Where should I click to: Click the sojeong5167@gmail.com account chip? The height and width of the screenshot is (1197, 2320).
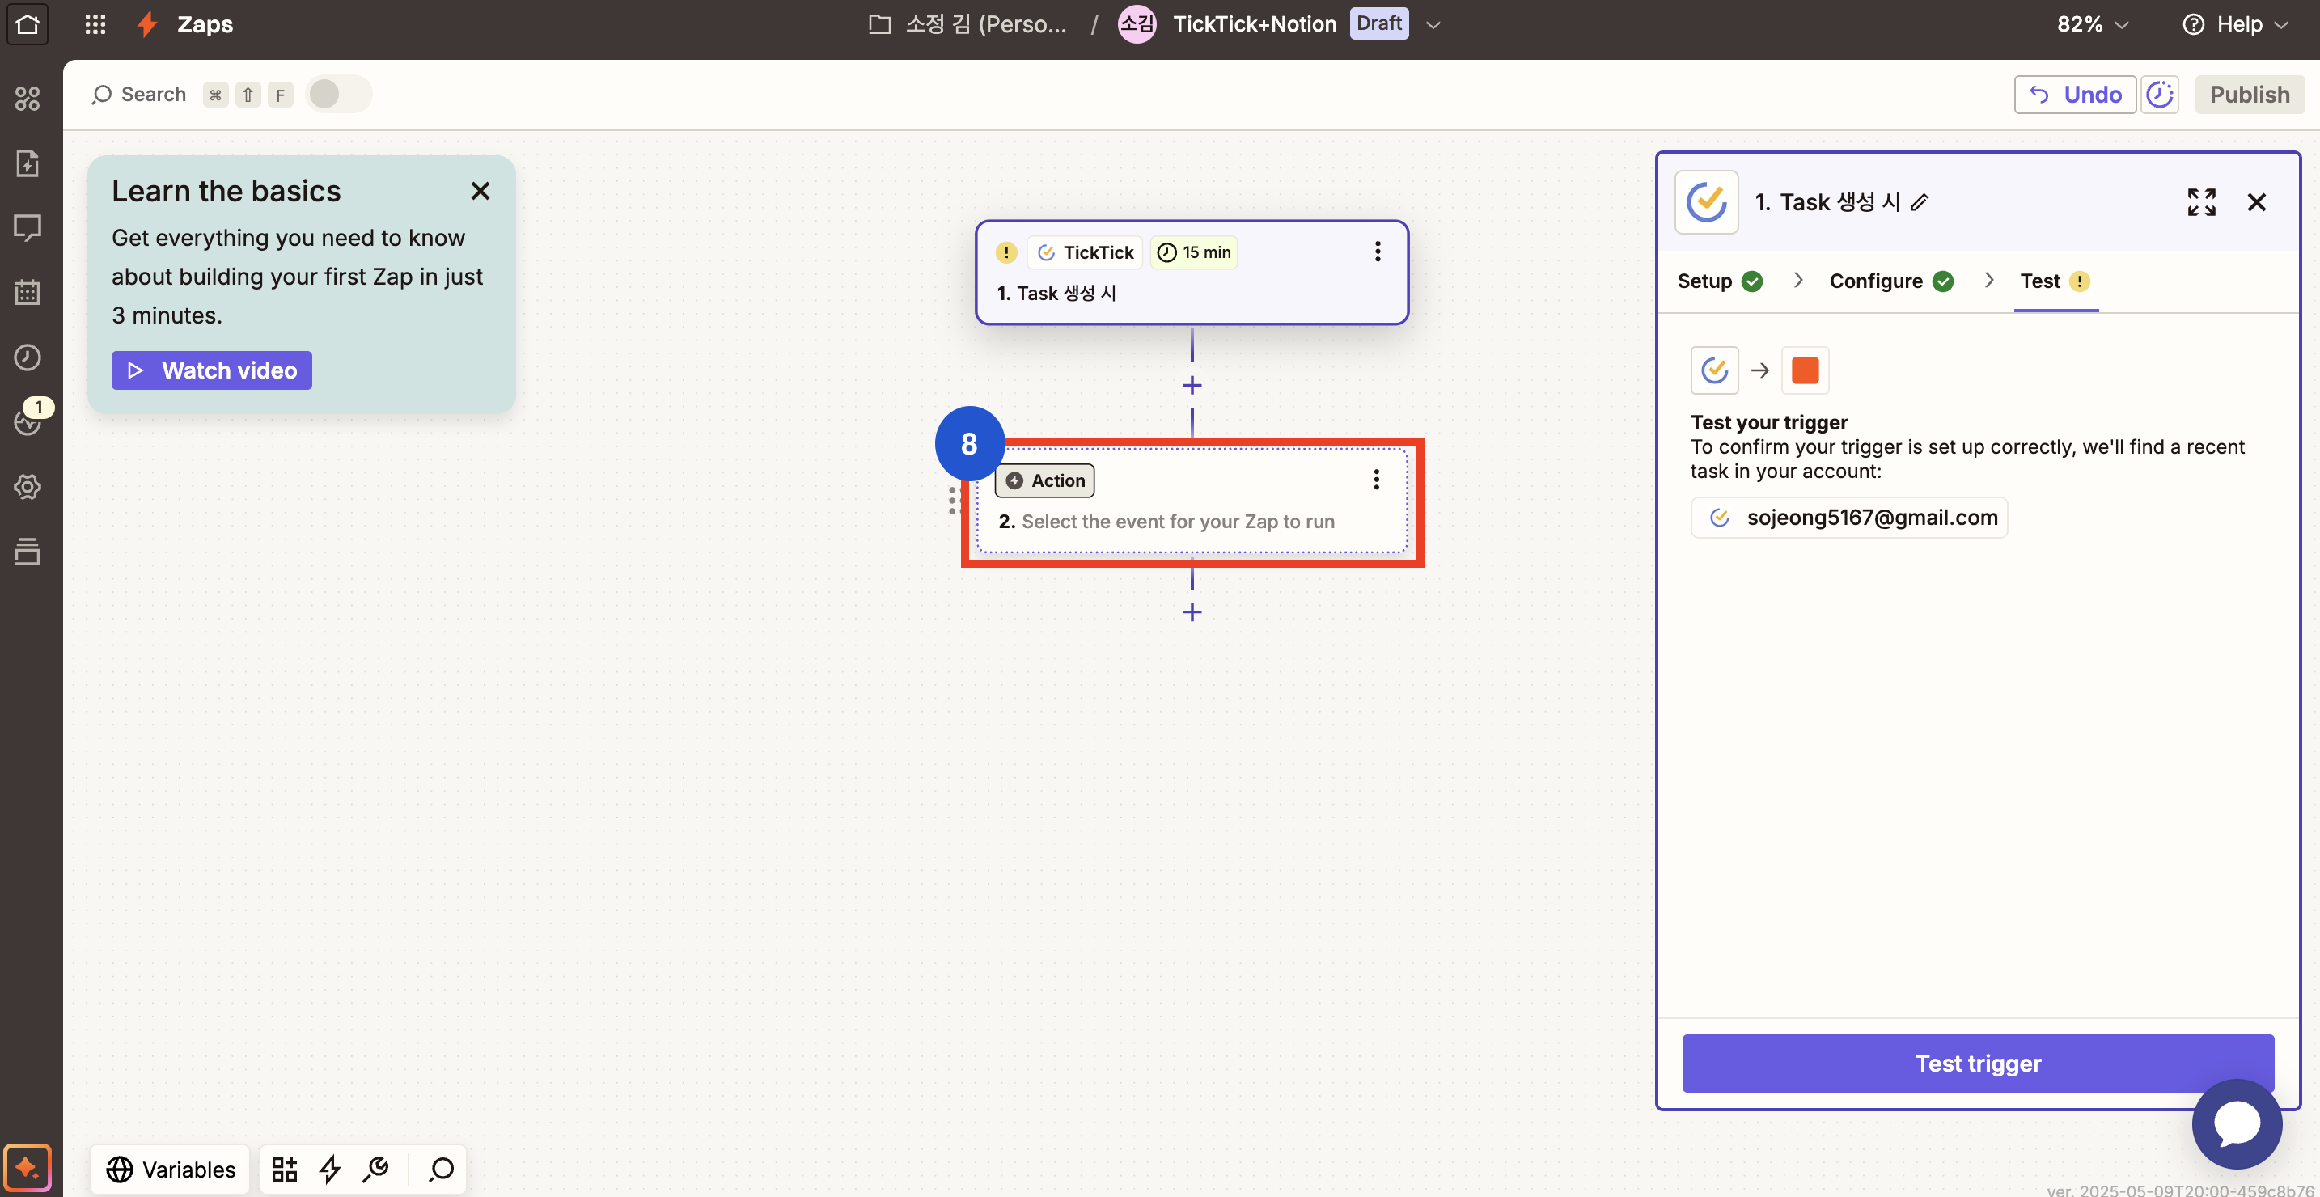(1849, 517)
